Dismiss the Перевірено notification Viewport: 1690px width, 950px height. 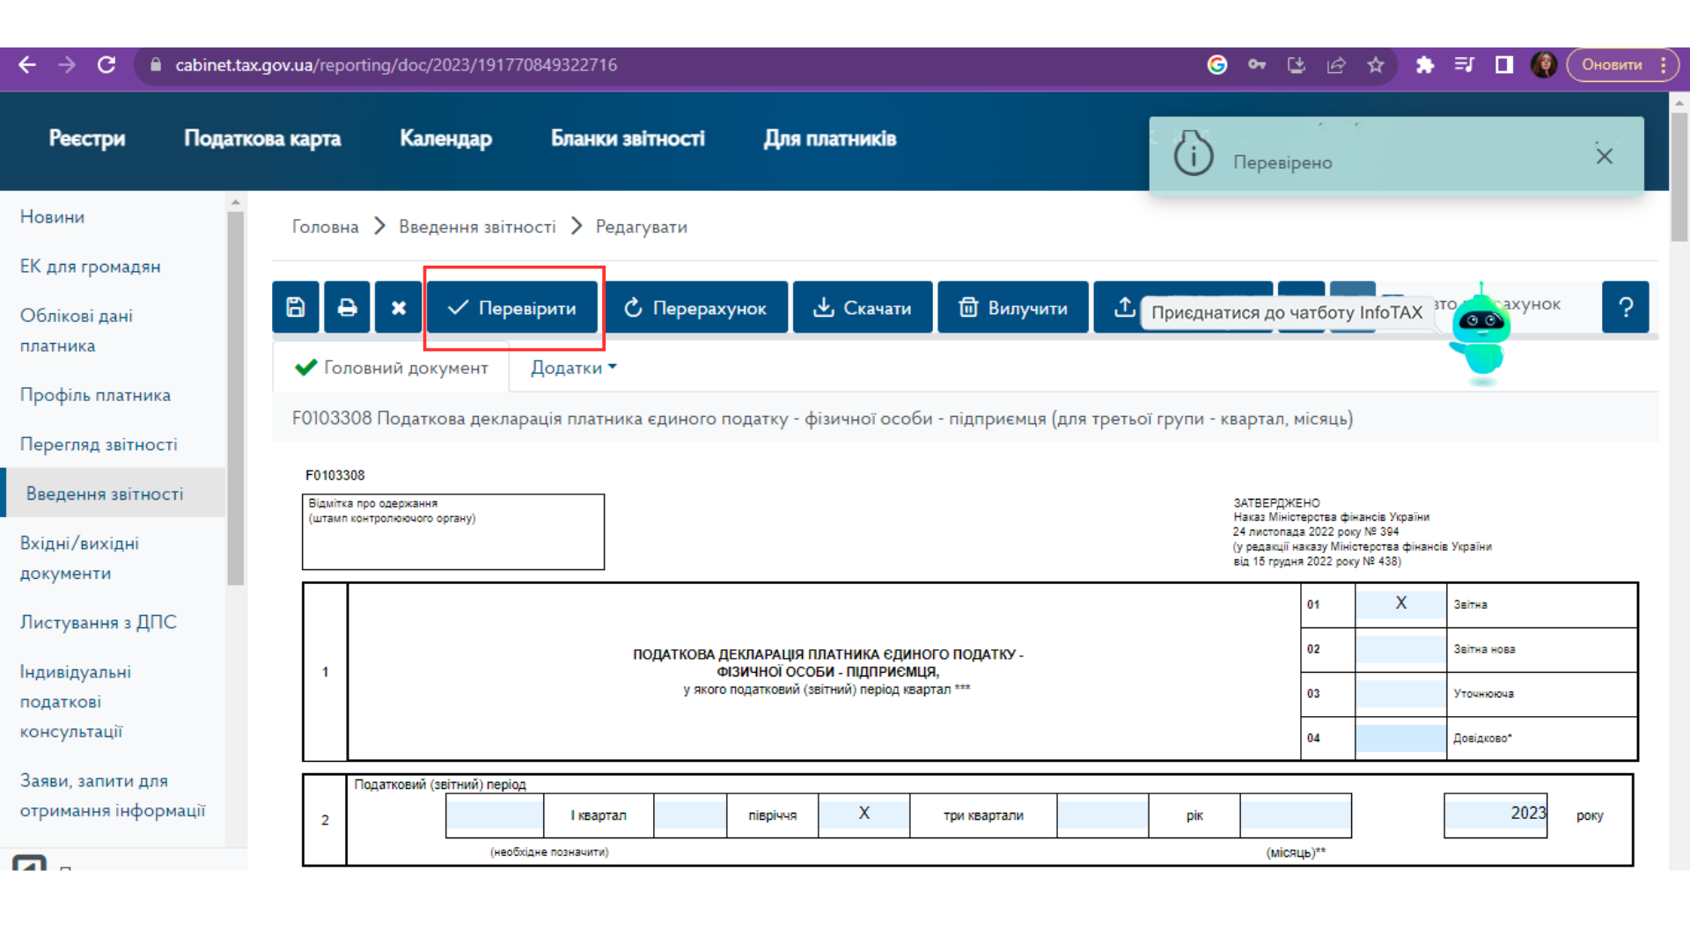click(x=1604, y=156)
